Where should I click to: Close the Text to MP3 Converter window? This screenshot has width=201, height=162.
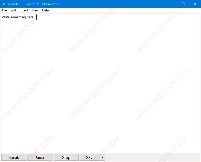coord(195,4)
